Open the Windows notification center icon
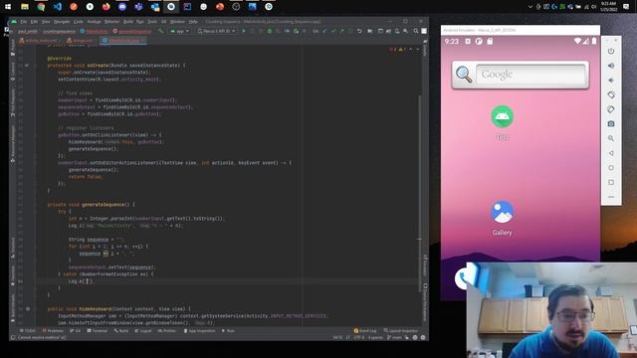Viewport: 637px width, 358px height. [626, 7]
